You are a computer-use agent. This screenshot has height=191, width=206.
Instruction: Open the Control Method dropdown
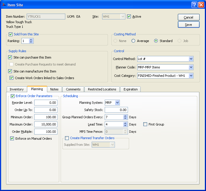point(191,59)
